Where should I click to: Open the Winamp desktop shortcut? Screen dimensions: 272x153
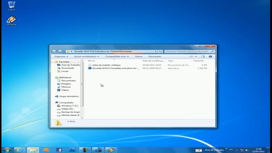pyautogui.click(x=11, y=21)
